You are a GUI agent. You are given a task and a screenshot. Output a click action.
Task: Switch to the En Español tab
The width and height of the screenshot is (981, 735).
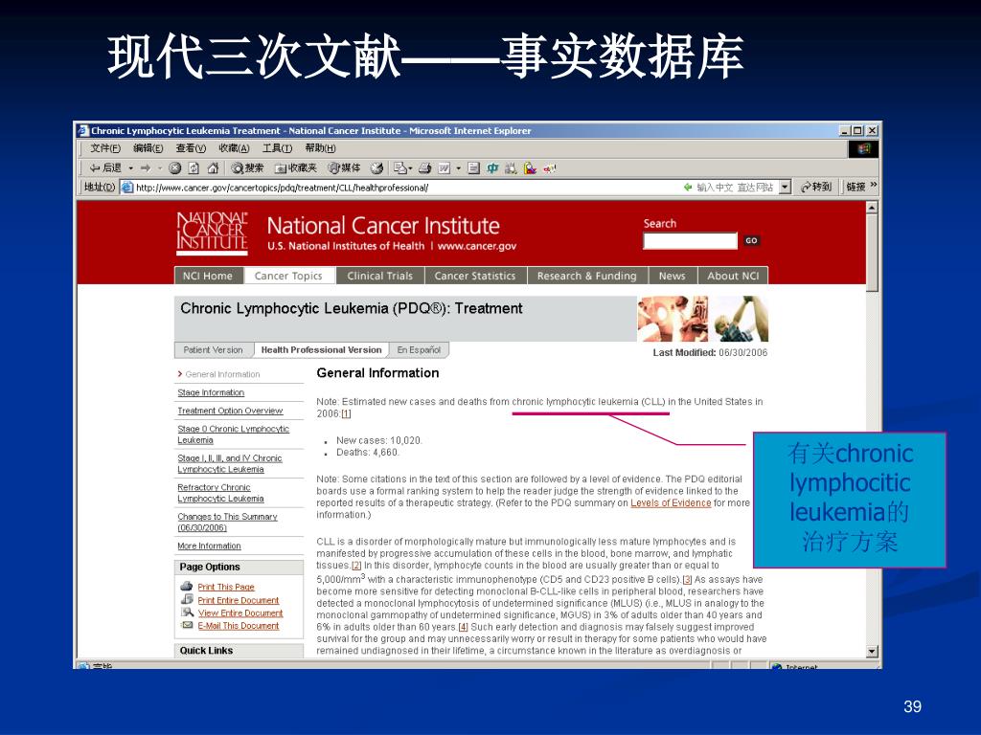(x=419, y=350)
